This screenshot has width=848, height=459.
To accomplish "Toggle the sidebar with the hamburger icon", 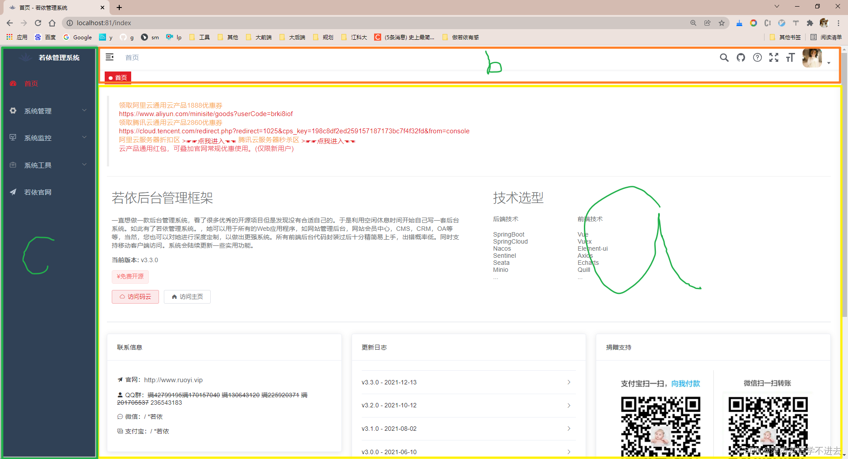I will (x=109, y=57).
